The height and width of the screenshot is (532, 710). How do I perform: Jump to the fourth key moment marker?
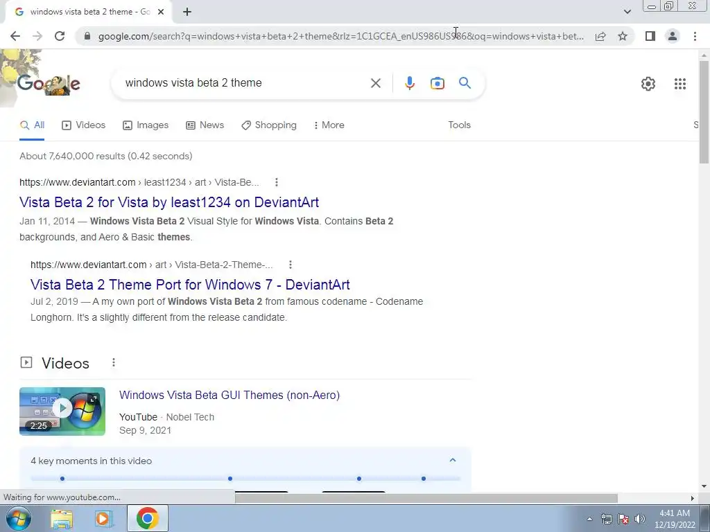(x=424, y=479)
